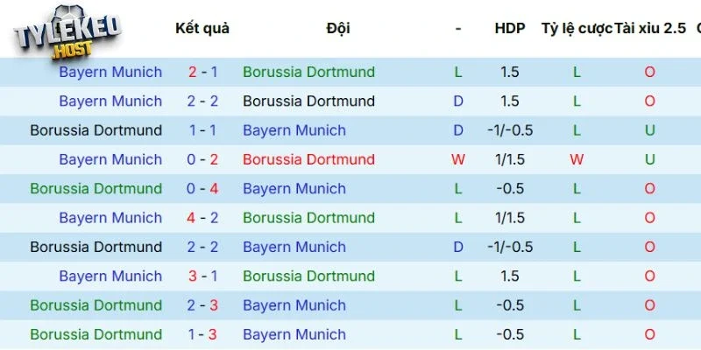The height and width of the screenshot is (350, 701).
Task: Click Borussia Dortmund in the 4 - 2 row
Action: pyautogui.click(x=308, y=218)
